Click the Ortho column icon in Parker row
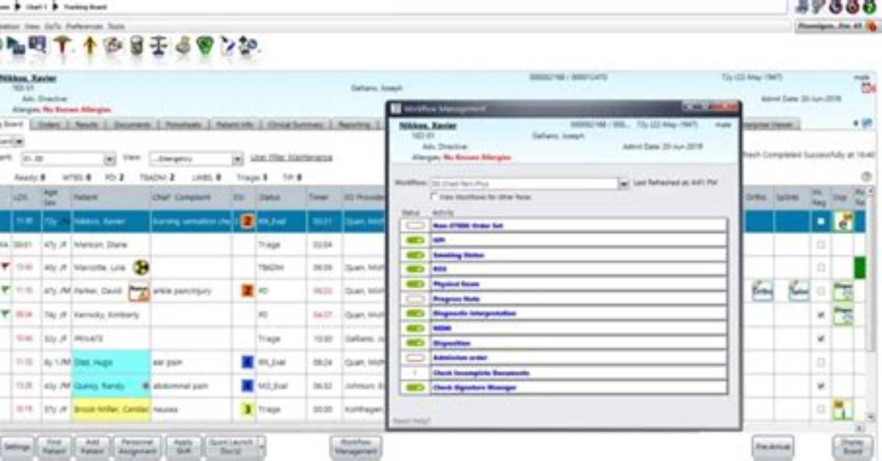 (761, 291)
